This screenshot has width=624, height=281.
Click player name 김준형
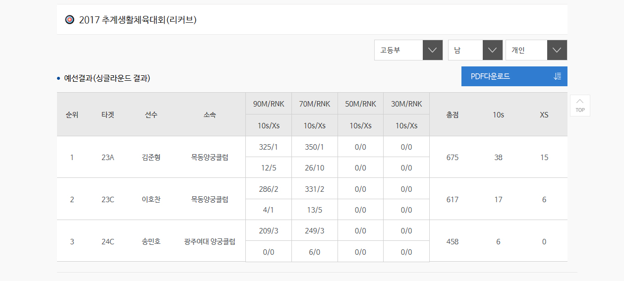pos(151,158)
